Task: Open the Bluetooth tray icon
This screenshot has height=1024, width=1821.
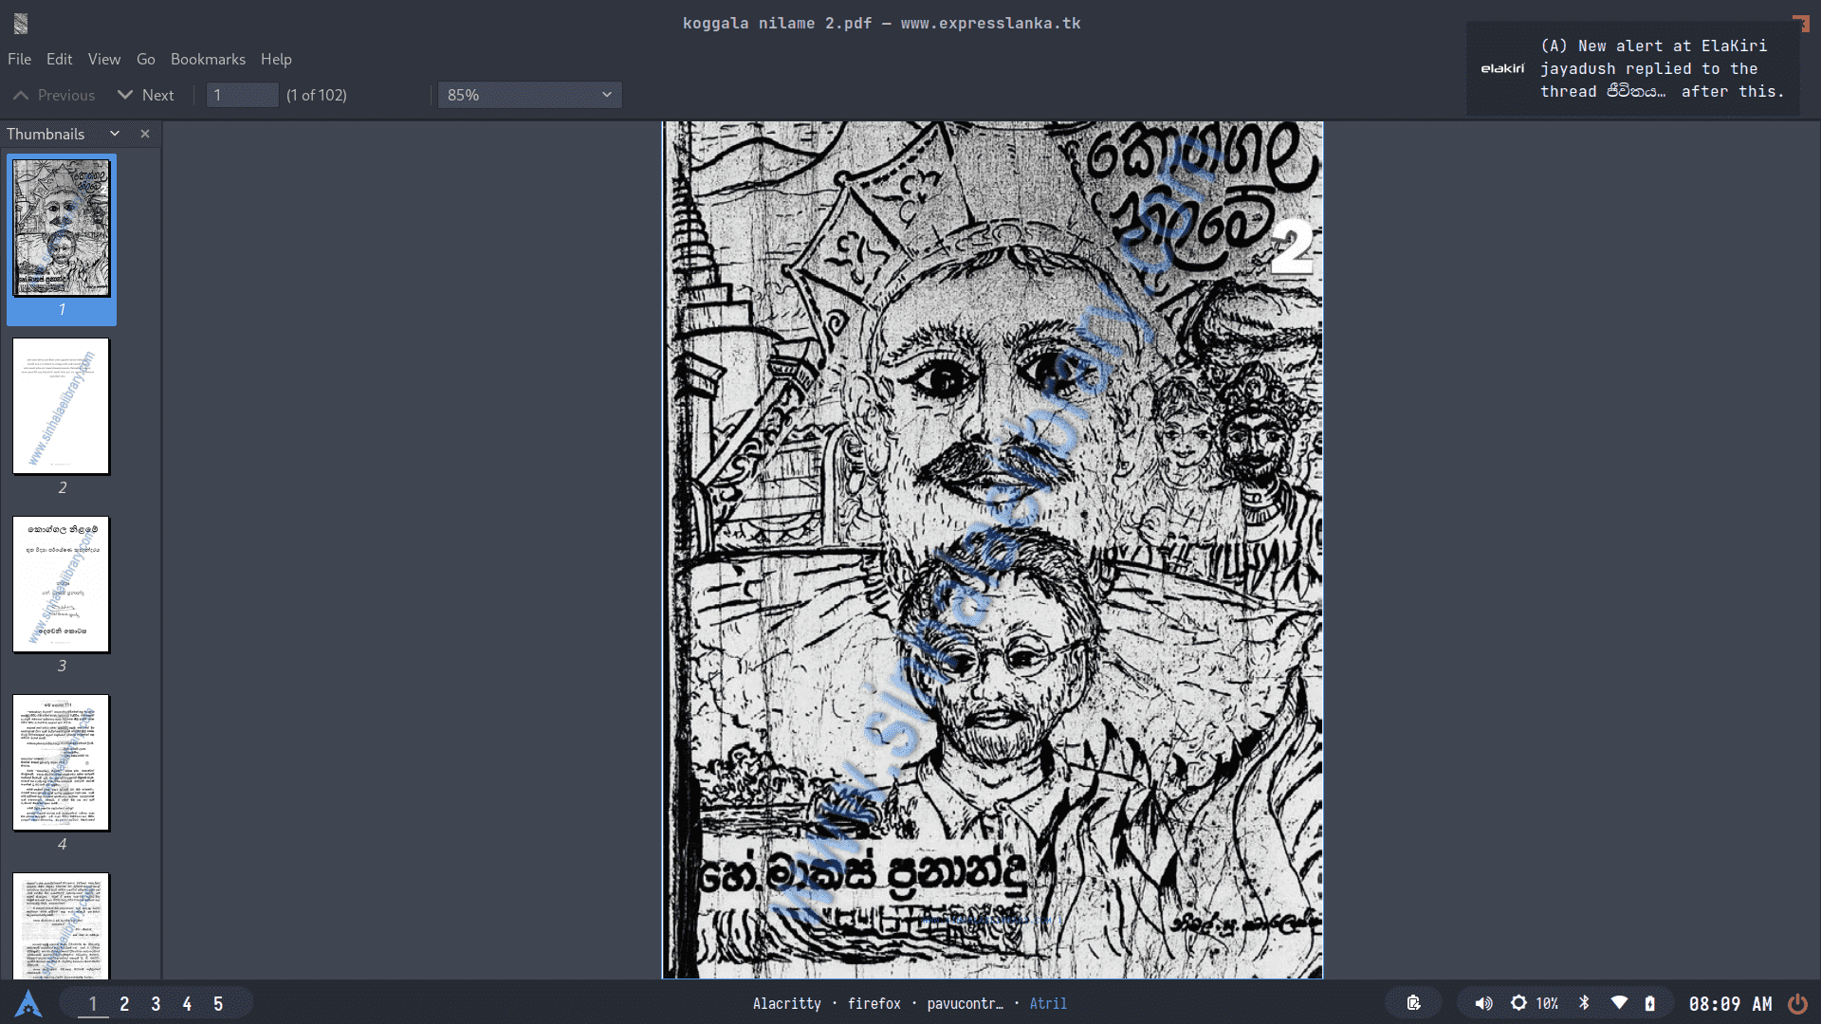Action: pos(1584,1003)
